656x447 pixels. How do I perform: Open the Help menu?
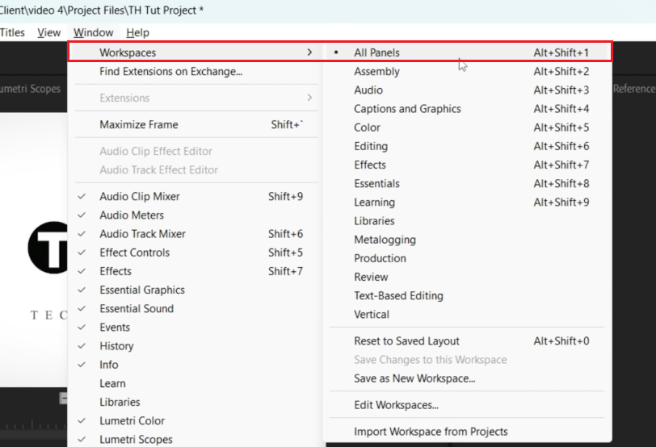pyautogui.click(x=137, y=32)
